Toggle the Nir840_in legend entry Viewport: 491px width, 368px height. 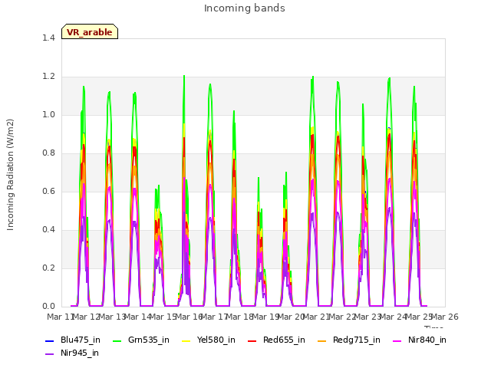pos(420,340)
